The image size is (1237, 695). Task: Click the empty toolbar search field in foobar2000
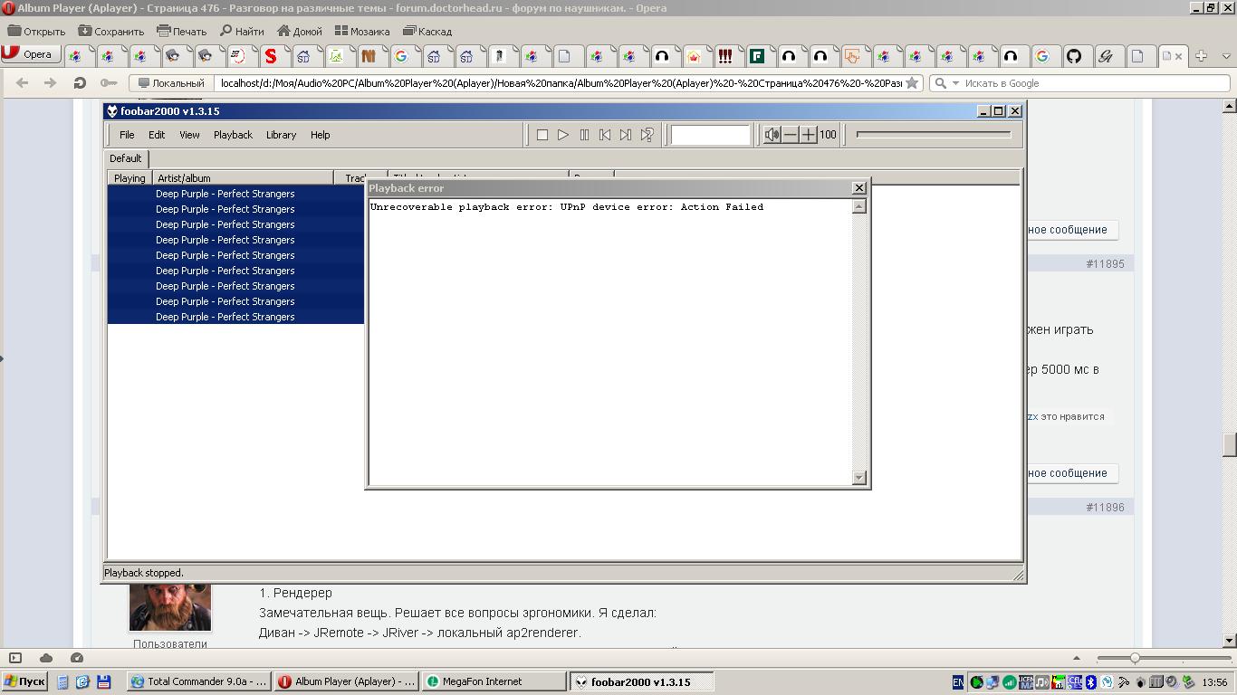click(711, 135)
